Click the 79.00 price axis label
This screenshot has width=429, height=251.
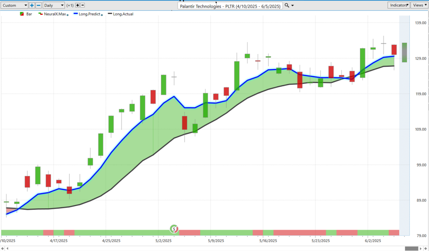click(421, 235)
